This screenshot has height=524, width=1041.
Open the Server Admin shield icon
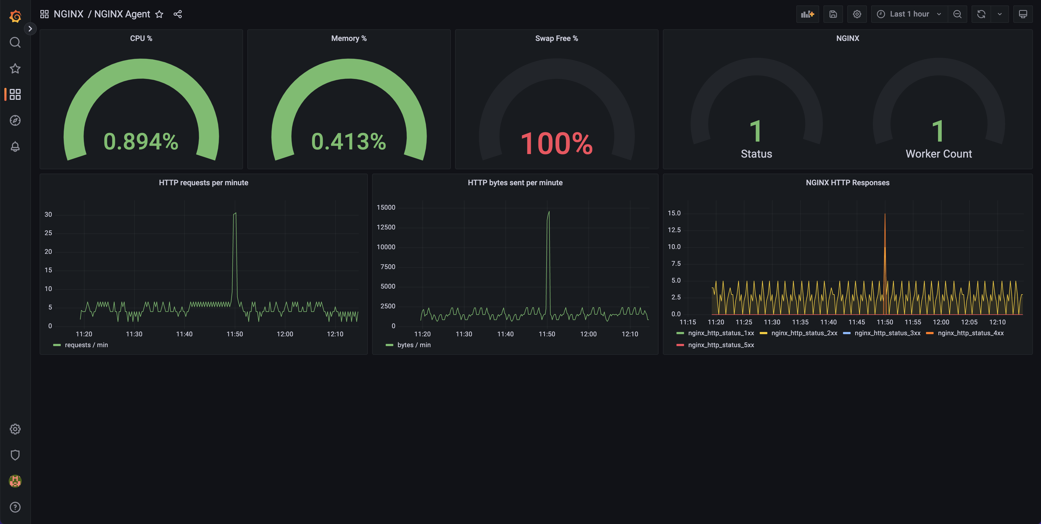[x=15, y=455]
